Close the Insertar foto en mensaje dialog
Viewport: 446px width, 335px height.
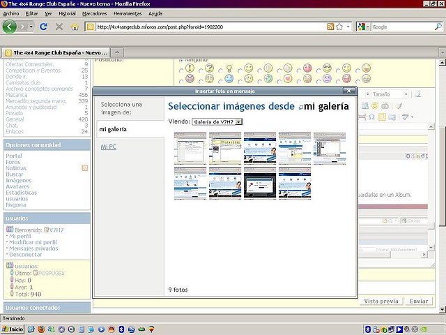pyautogui.click(x=348, y=91)
